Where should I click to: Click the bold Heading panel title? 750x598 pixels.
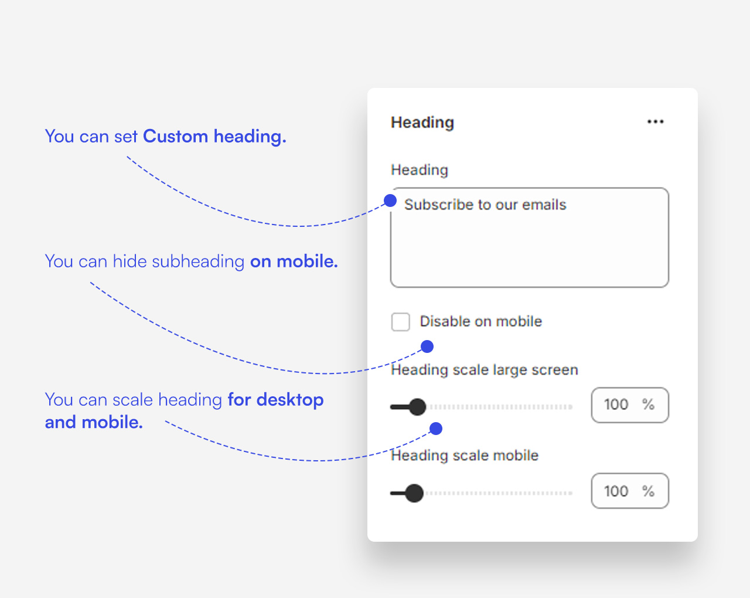[x=422, y=123]
